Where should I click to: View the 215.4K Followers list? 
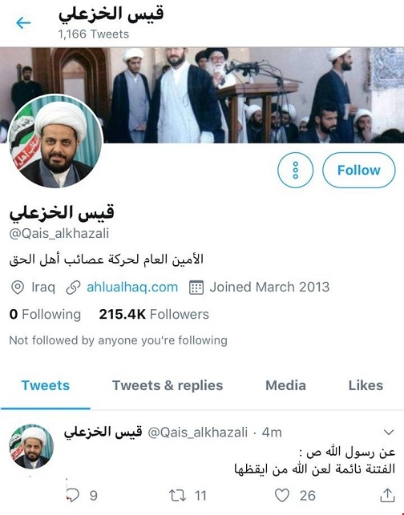pos(154,314)
